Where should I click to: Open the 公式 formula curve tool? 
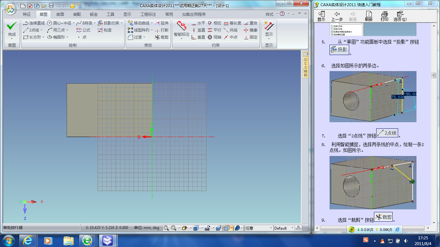83,30
